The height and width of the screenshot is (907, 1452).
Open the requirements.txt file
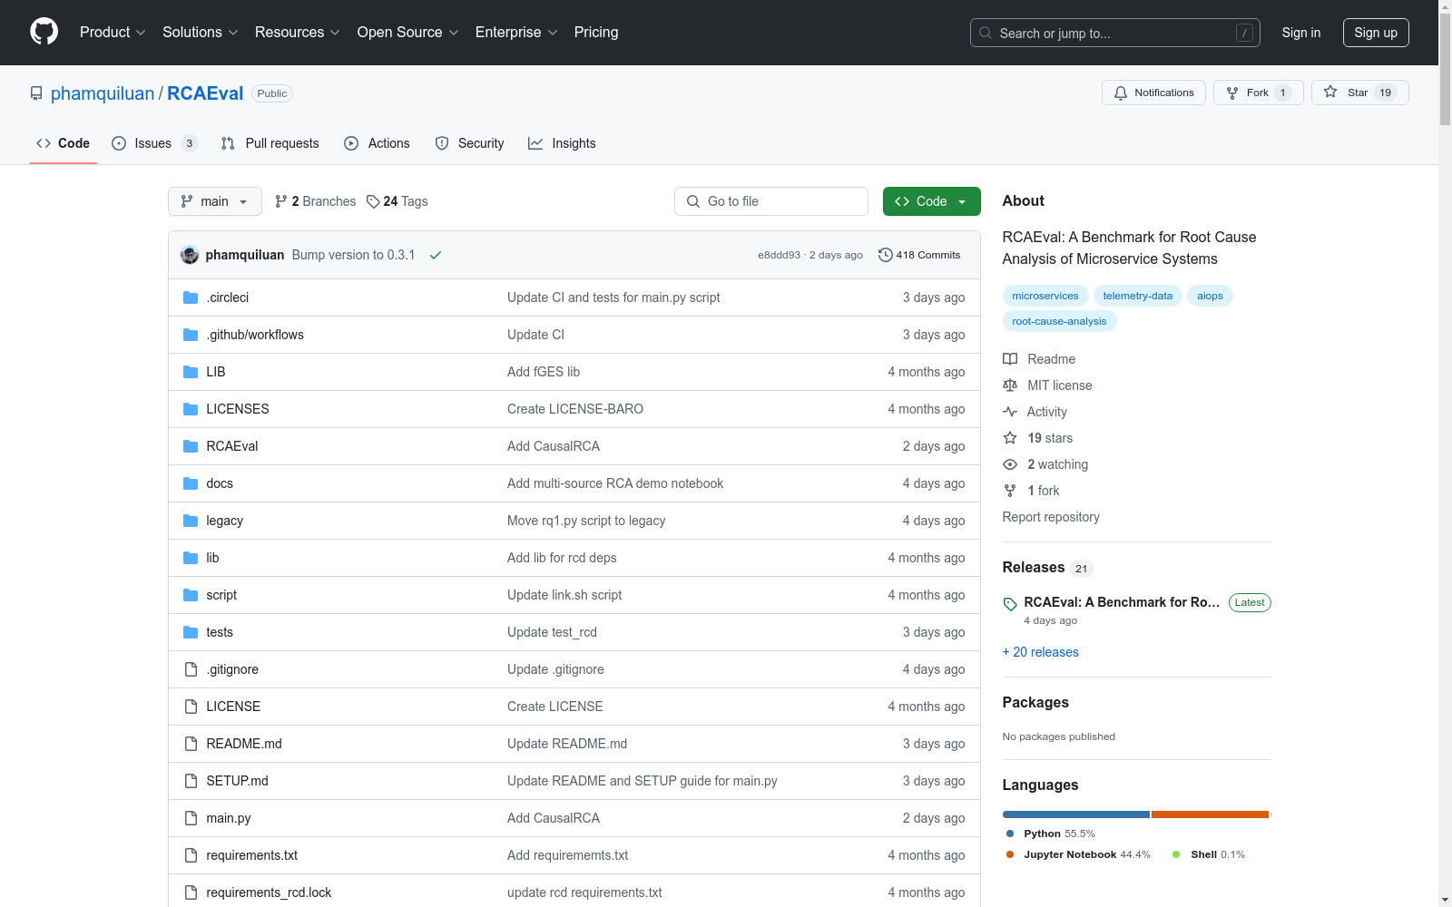coord(252,855)
